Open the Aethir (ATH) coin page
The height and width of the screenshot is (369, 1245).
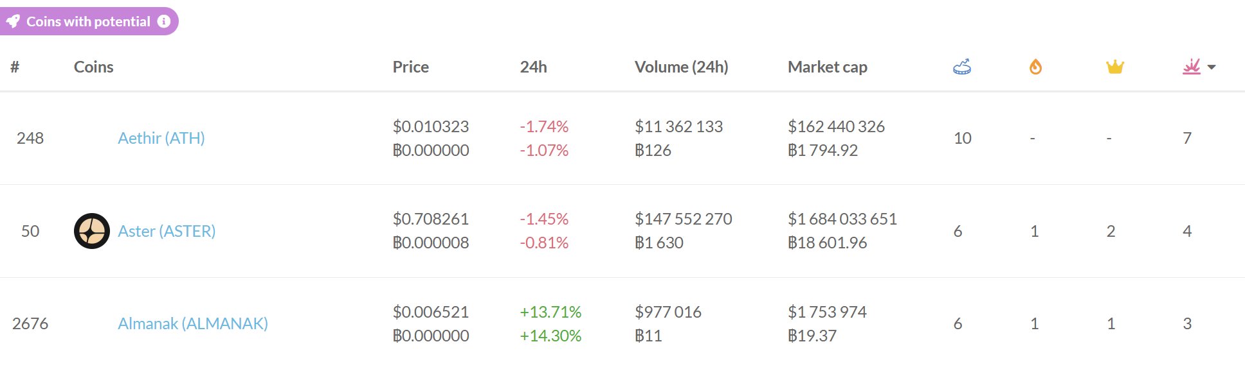point(161,138)
